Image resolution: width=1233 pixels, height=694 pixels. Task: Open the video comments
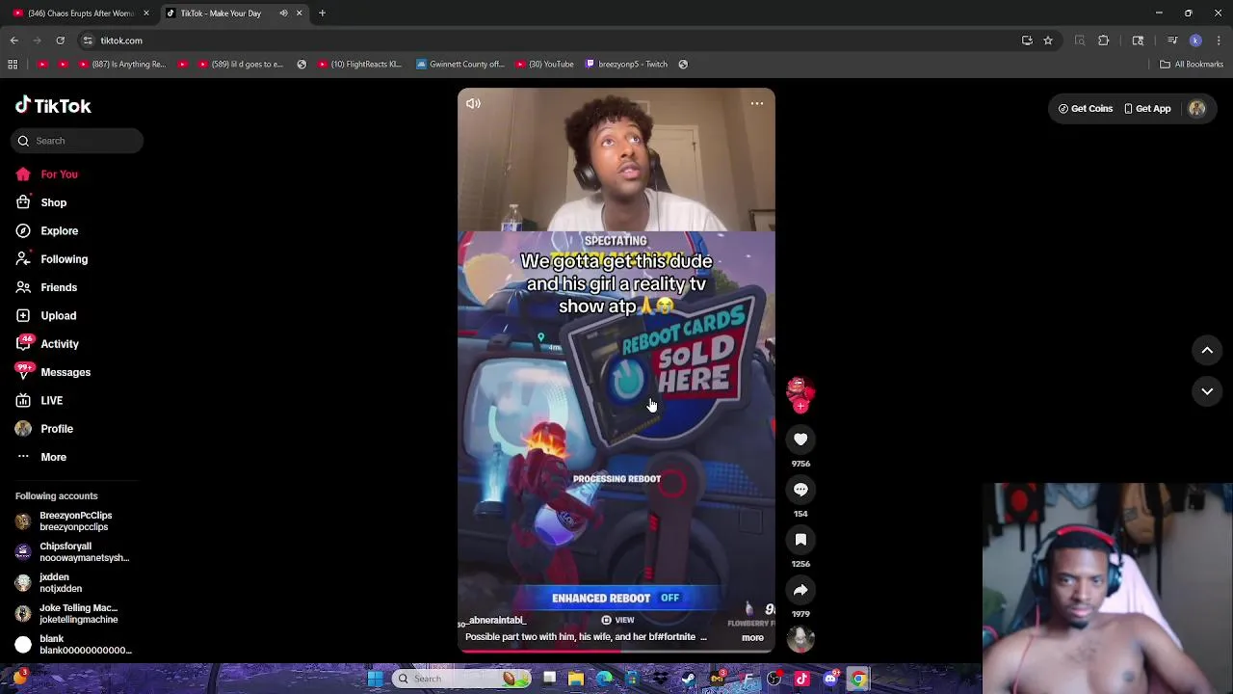point(800,490)
